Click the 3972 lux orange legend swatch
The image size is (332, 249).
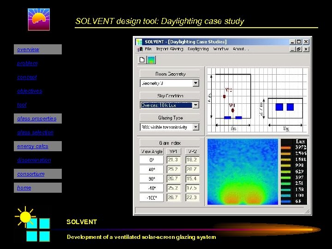(x=286, y=148)
